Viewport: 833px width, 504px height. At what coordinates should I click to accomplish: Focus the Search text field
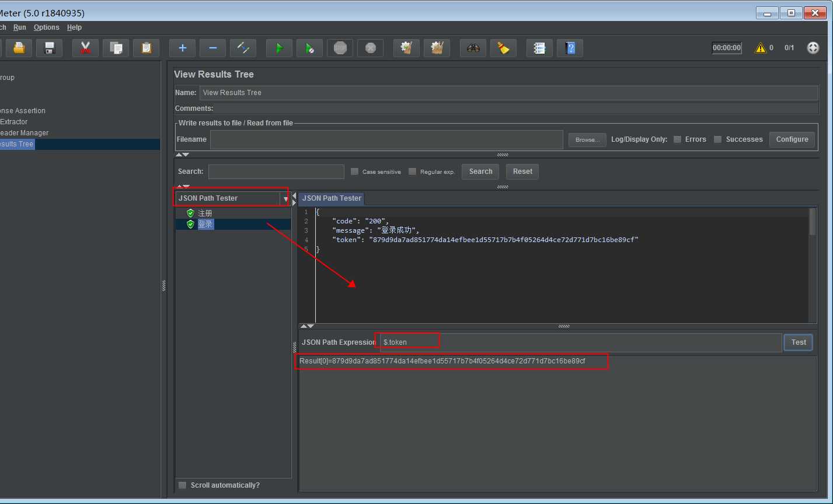pyautogui.click(x=276, y=171)
